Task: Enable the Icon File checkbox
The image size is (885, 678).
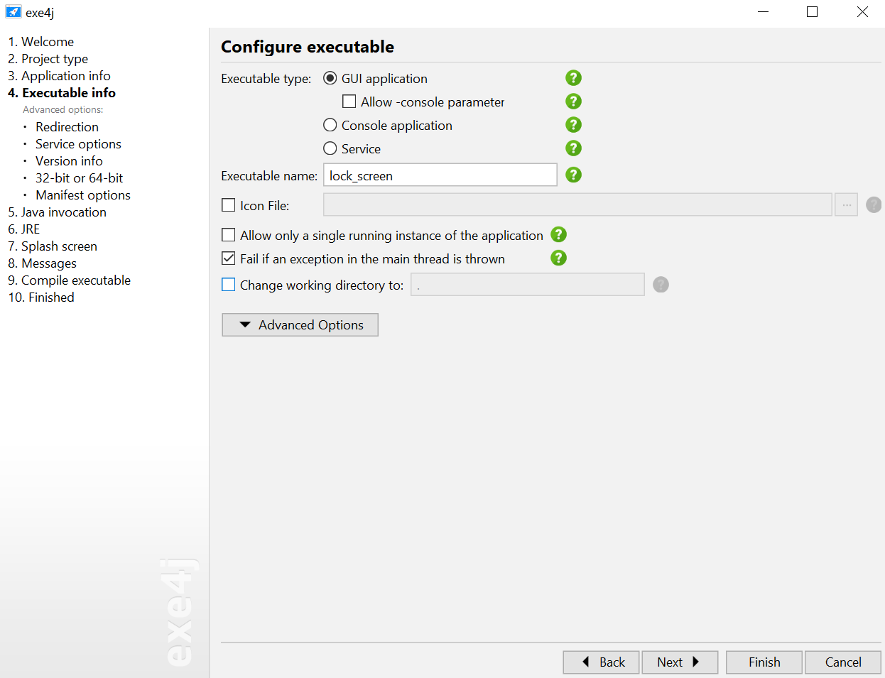Action: (x=229, y=205)
